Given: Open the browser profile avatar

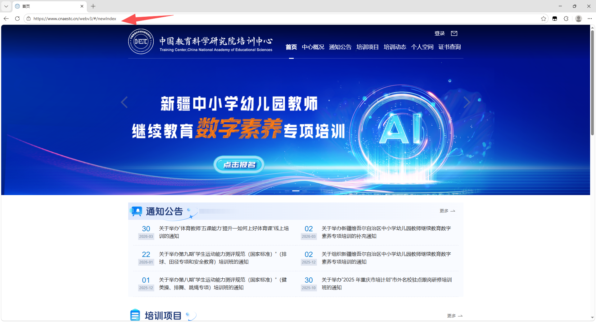Looking at the screenshot, I should click(x=578, y=19).
